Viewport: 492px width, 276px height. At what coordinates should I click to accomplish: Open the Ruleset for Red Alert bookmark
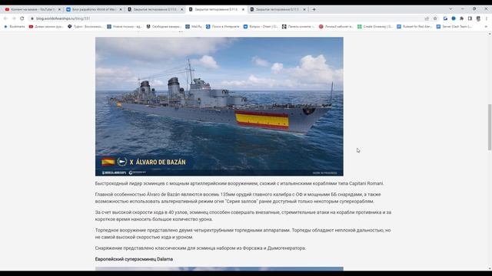(414, 27)
